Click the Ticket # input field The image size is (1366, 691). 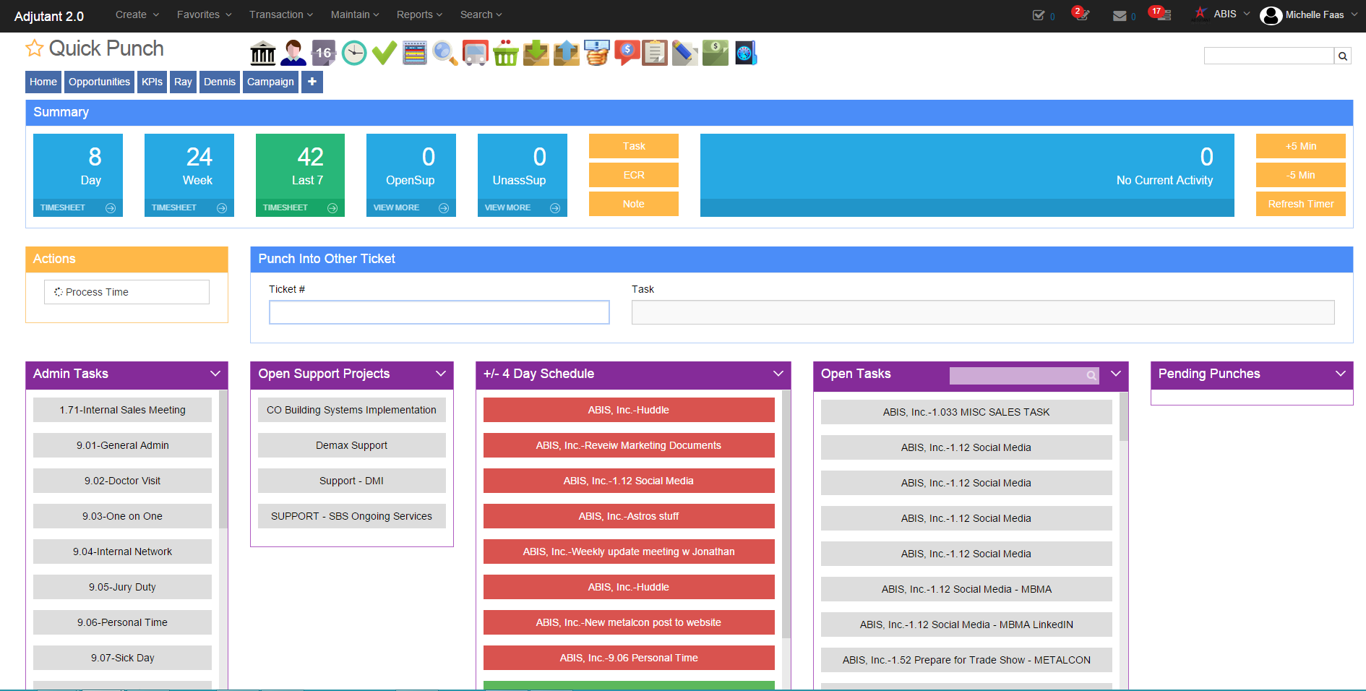pos(439,312)
